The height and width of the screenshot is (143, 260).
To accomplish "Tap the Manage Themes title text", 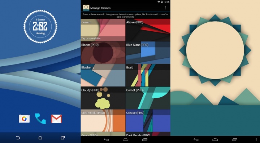I will tap(100, 8).
